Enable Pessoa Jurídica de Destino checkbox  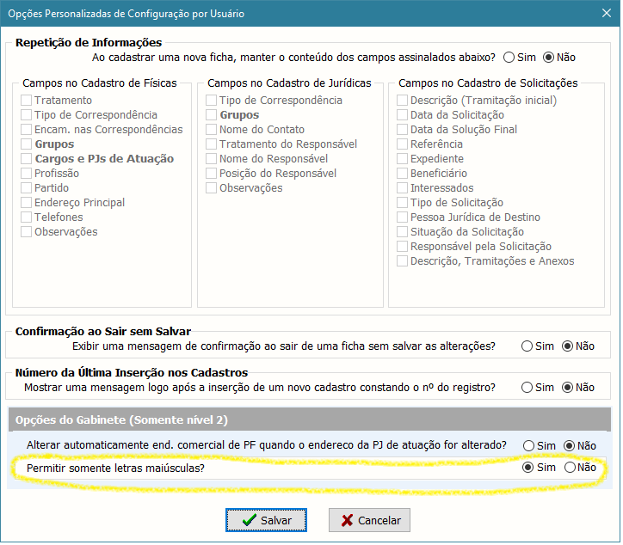tap(403, 217)
